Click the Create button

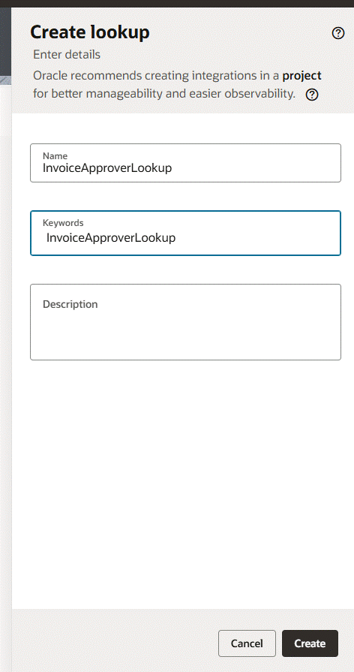coord(310,643)
